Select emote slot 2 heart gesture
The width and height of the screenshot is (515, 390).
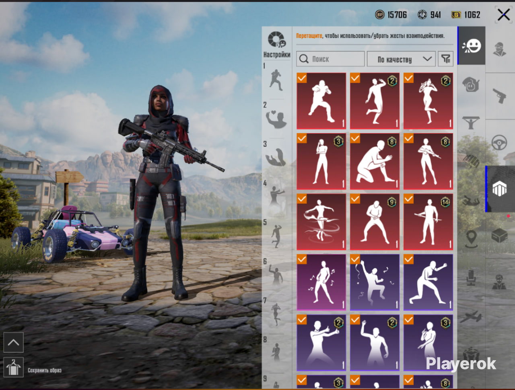276,119
